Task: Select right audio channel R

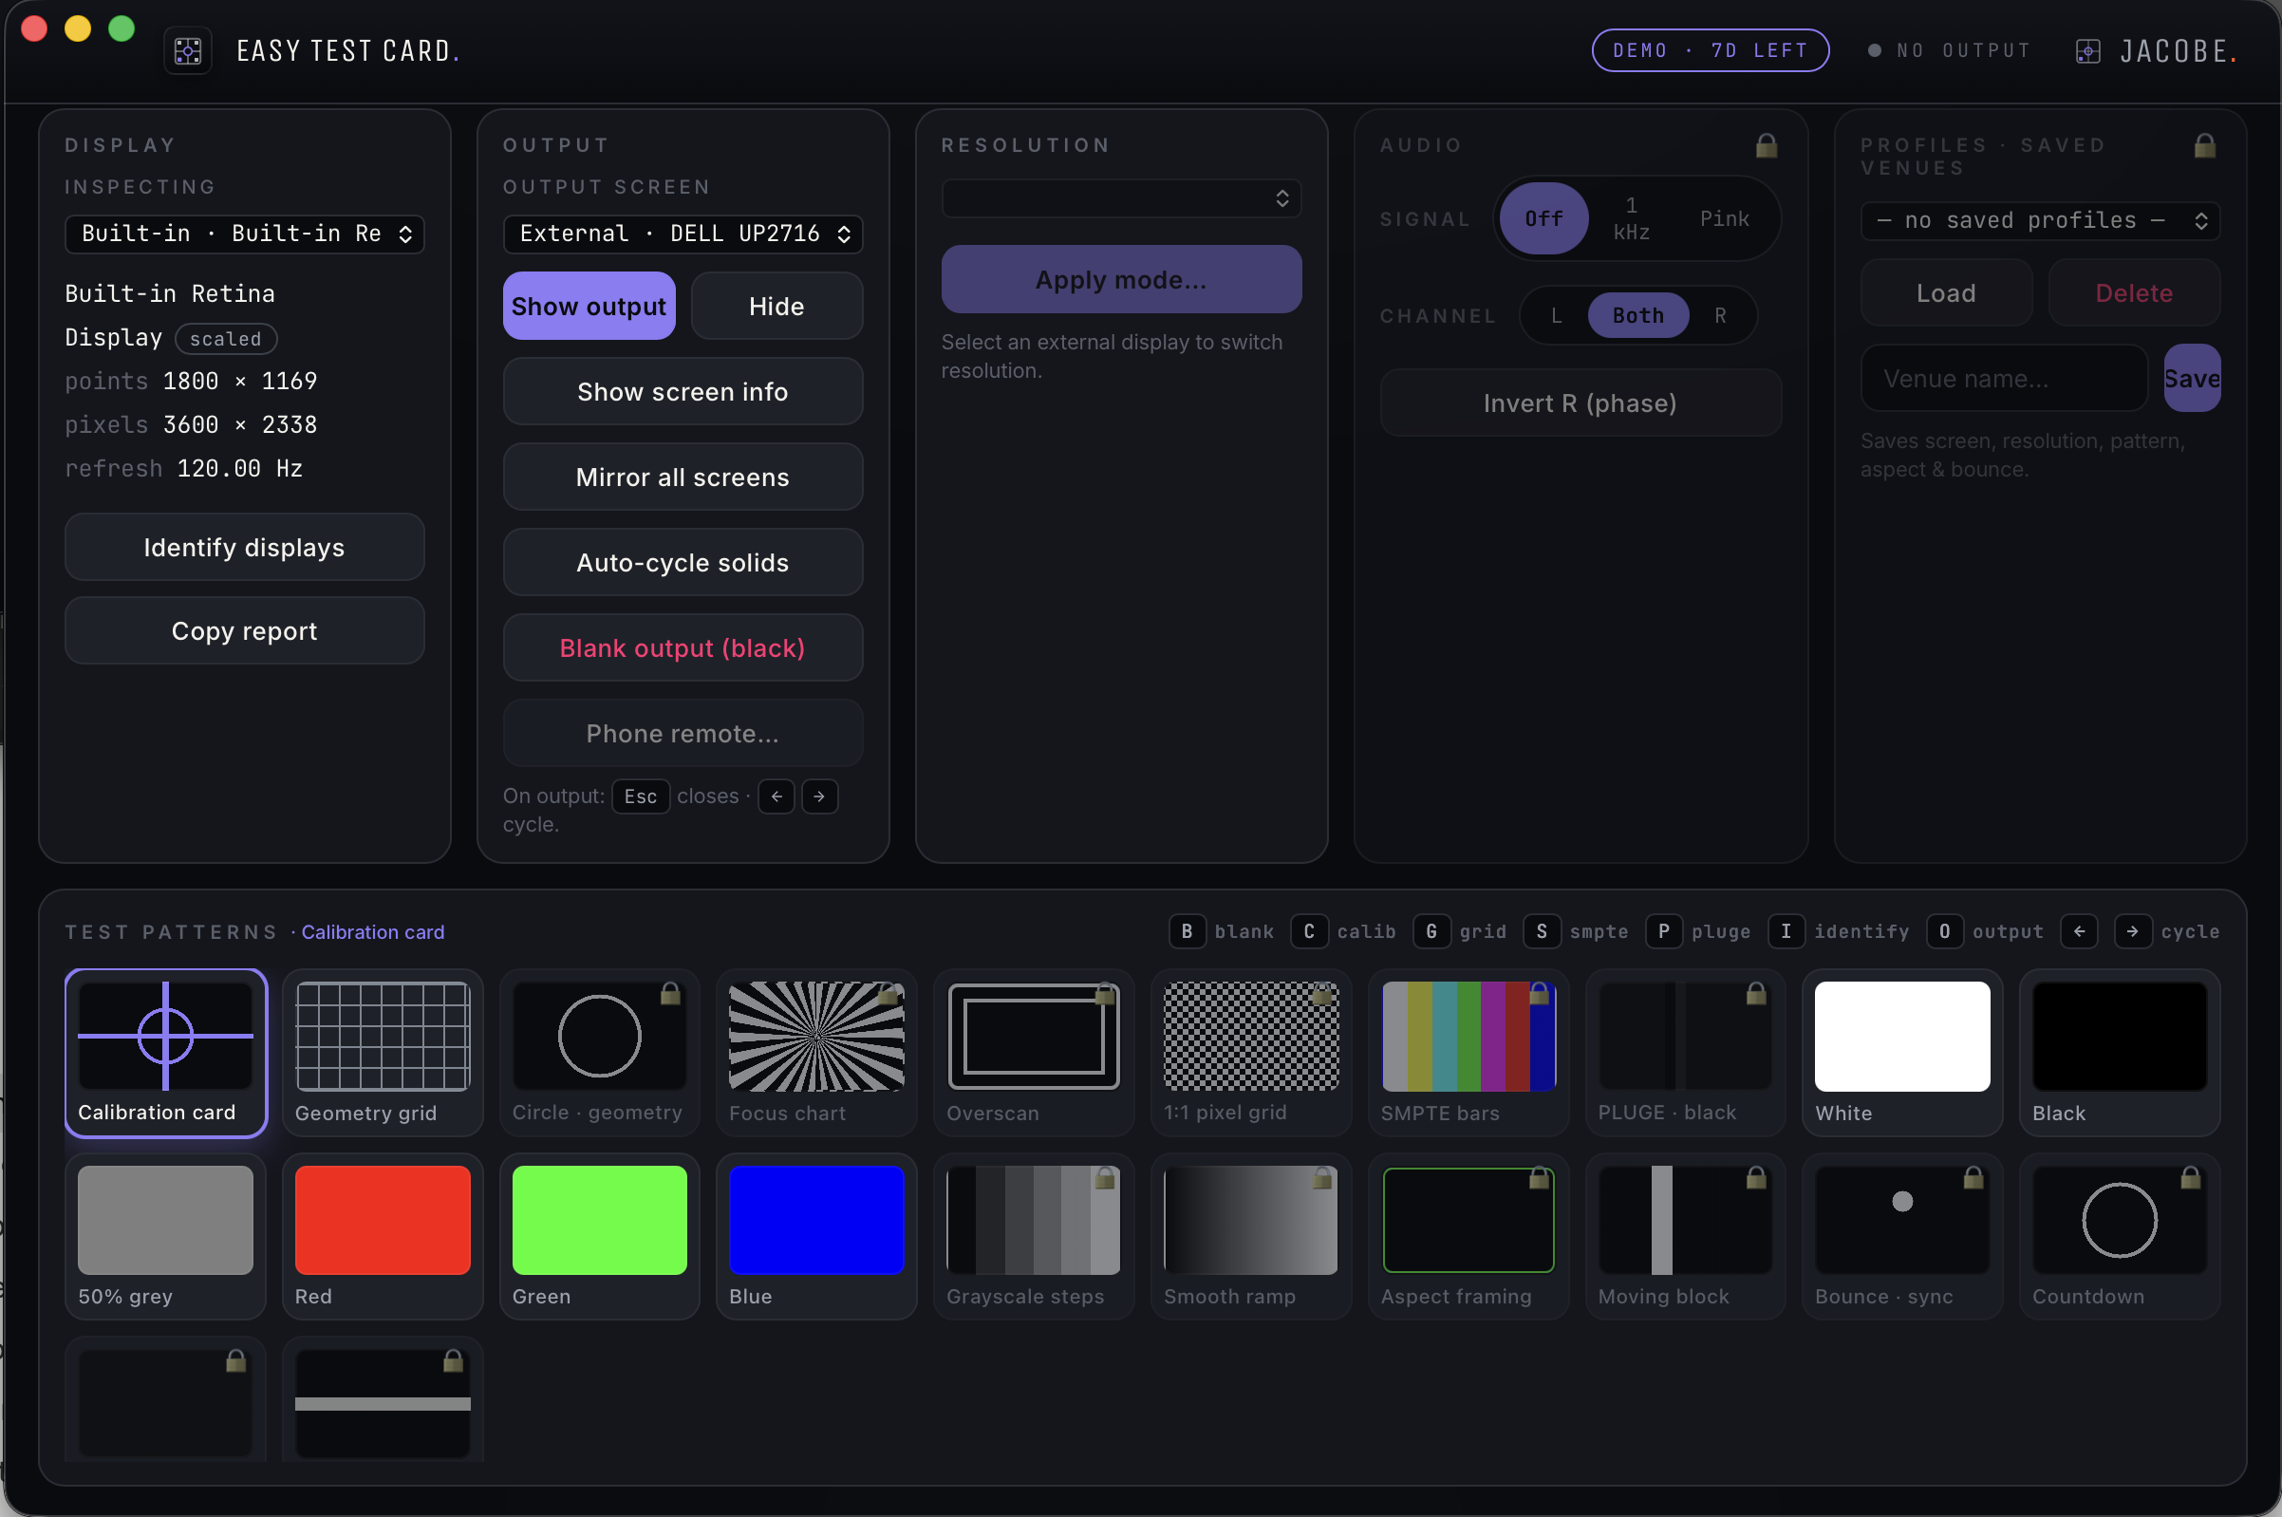Action: [1720, 315]
